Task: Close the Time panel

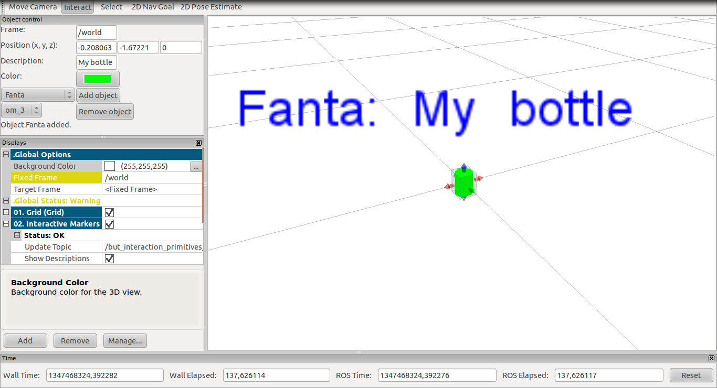Action: point(711,359)
